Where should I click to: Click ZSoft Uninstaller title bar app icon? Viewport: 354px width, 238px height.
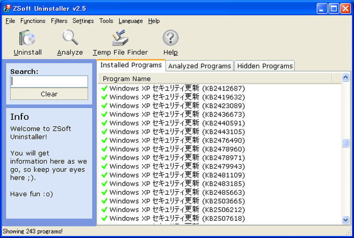[x=7, y=8]
